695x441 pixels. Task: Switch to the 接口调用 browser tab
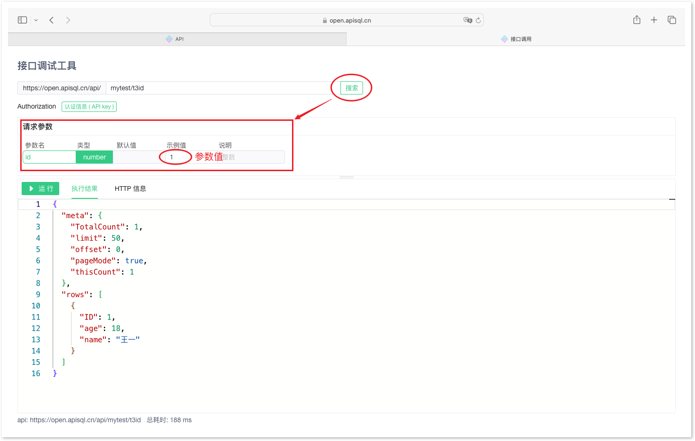click(516, 39)
